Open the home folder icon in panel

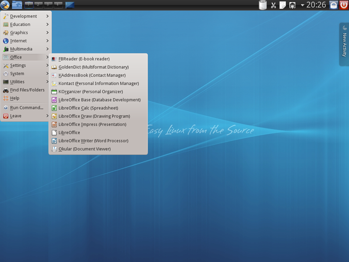pyautogui.click(x=17, y=5)
